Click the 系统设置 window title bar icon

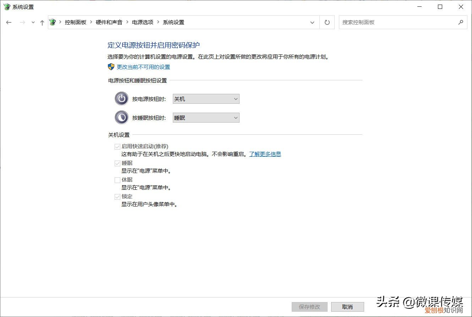[x=6, y=6]
